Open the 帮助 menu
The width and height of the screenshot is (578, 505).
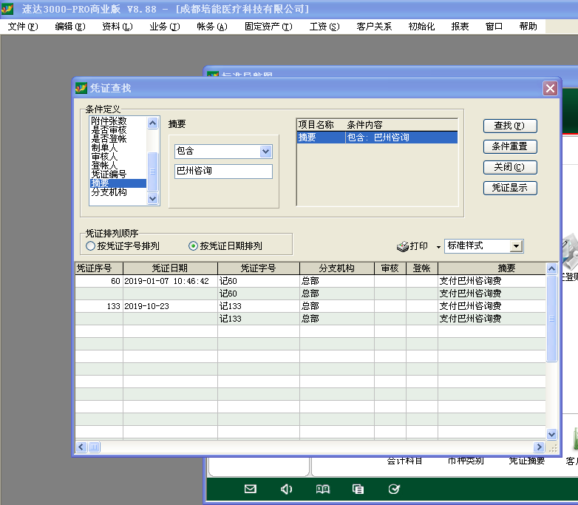[528, 27]
